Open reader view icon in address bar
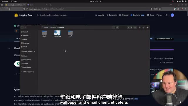 click(x=152, y=9)
